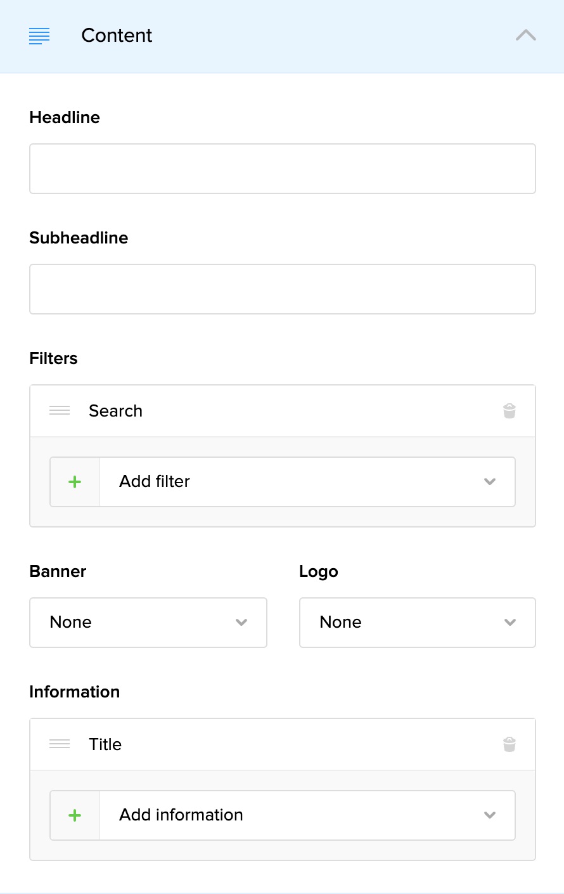Open the Banner dropdown showing None
Viewport: 564px width, 894px height.
click(139, 623)
